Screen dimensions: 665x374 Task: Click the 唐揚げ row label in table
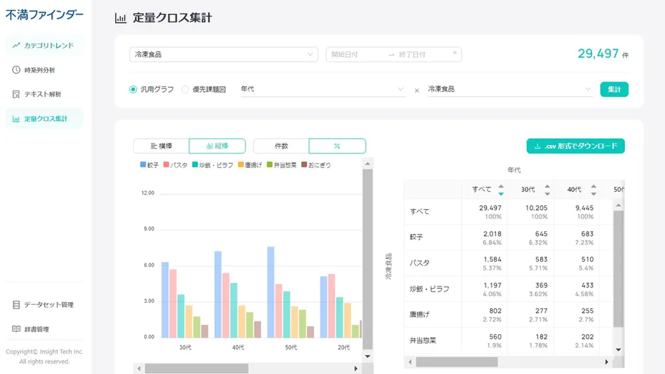click(420, 314)
